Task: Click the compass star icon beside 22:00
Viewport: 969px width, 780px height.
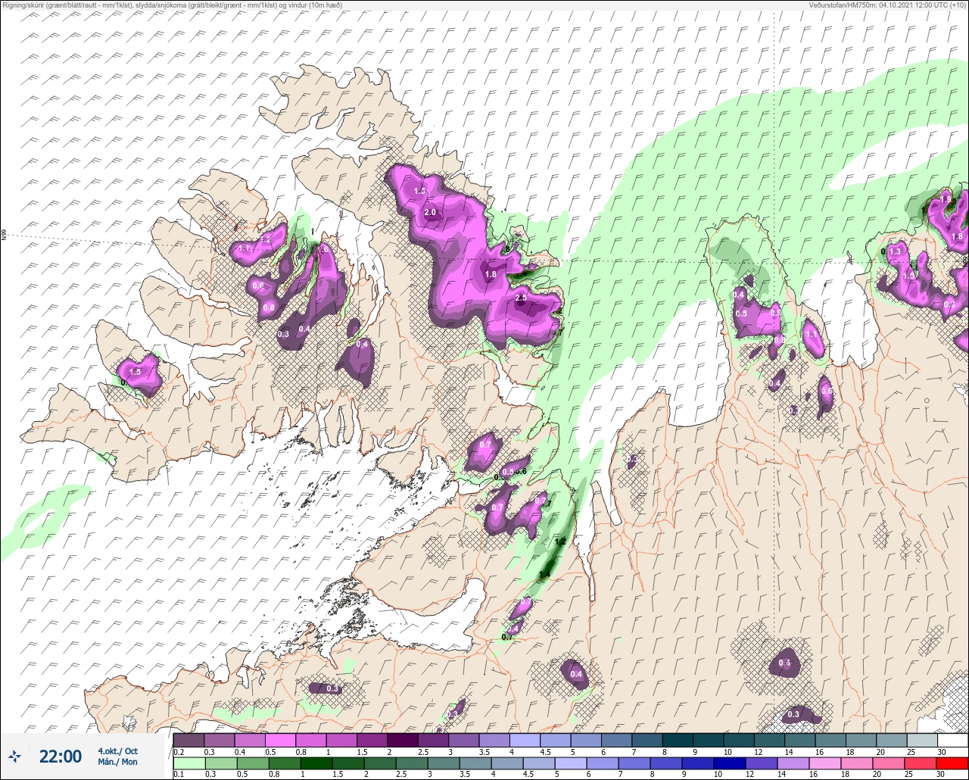Action: click(16, 756)
